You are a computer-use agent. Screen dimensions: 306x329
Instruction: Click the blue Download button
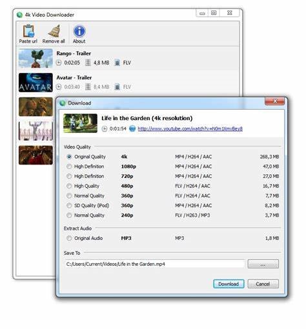229,284
